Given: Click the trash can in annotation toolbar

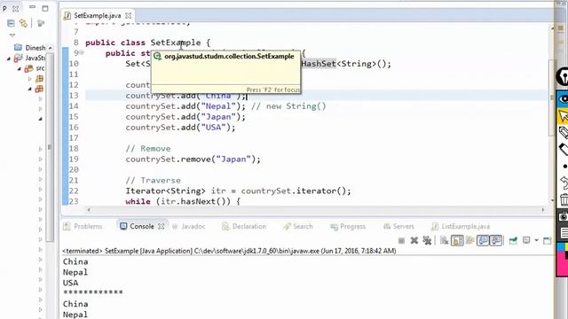Looking at the screenshot, I should click(564, 199).
